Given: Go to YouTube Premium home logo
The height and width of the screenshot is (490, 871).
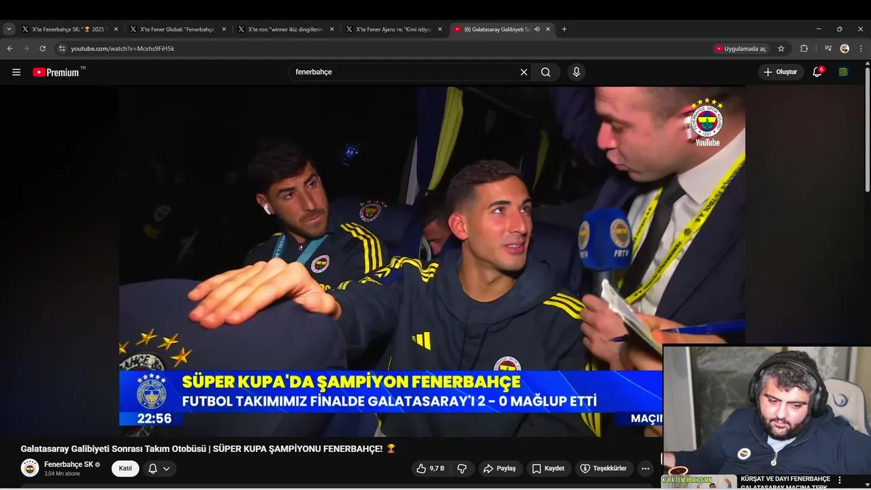Looking at the screenshot, I should click(56, 72).
